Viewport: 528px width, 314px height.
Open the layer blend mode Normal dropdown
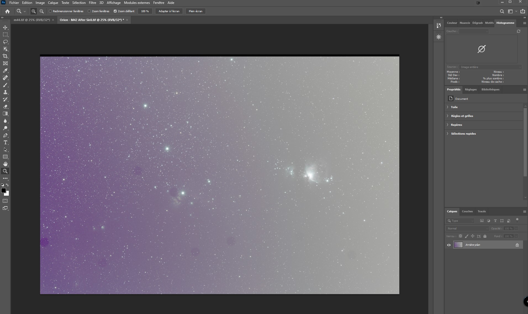coord(467,229)
